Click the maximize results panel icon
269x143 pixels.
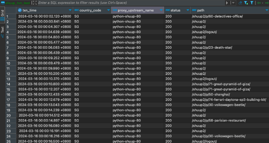[x=35, y=3]
